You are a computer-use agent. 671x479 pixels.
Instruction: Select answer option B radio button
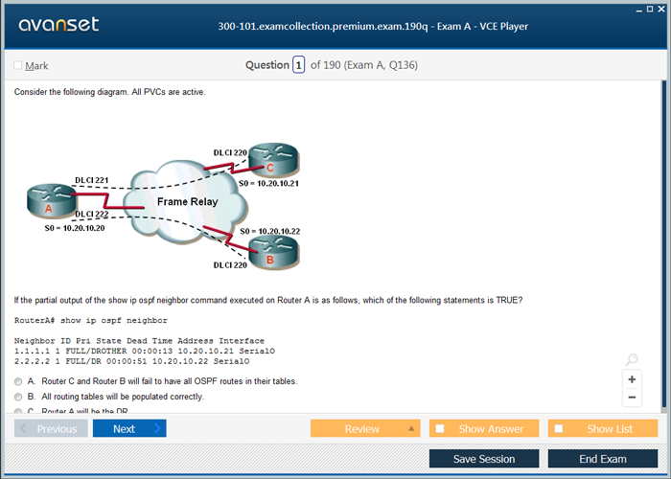(18, 397)
